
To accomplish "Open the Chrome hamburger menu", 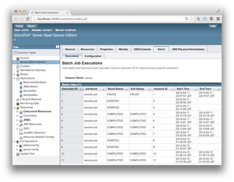I will point(218,19).
